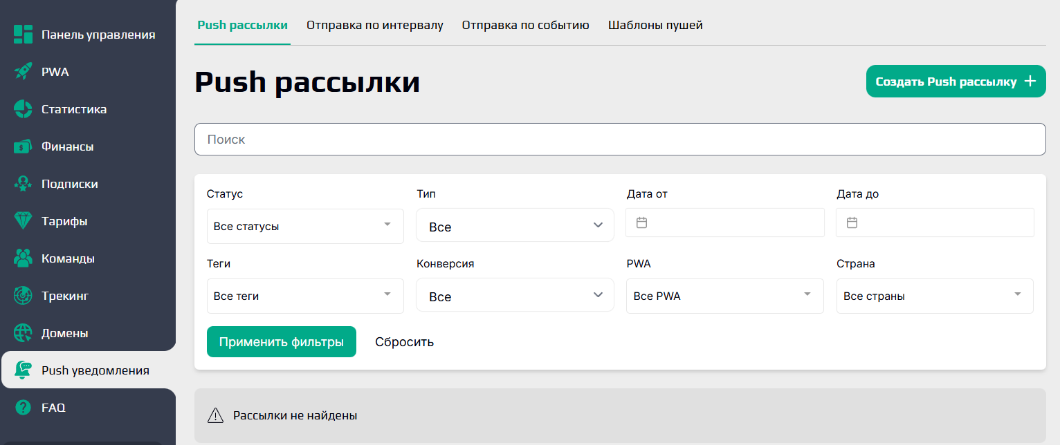Open the FAQ question mark icon
The image size is (1060, 445).
tap(21, 407)
